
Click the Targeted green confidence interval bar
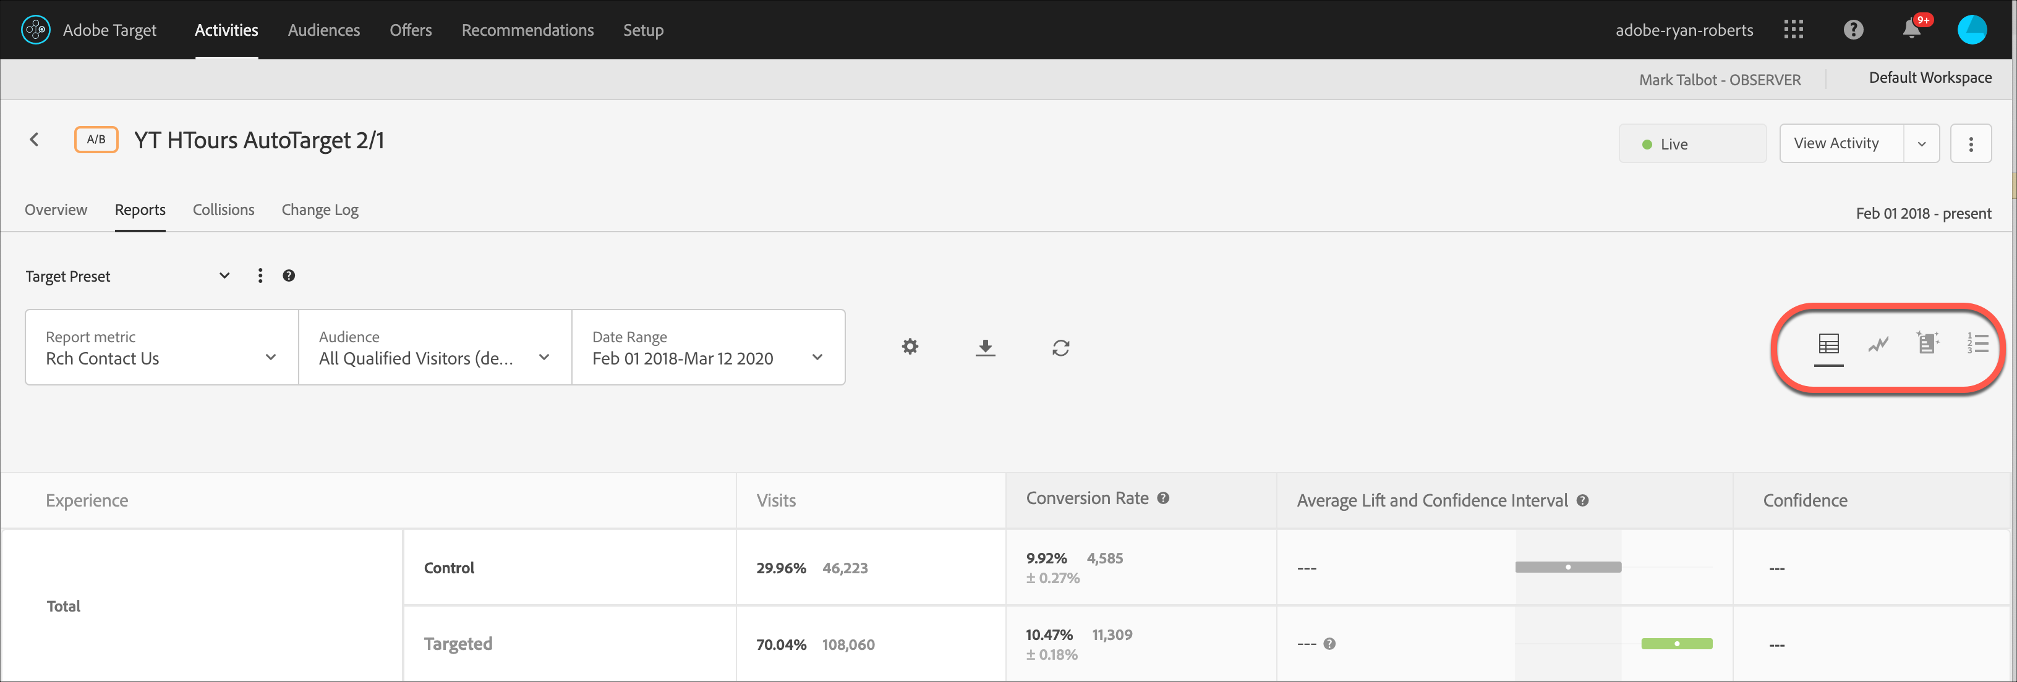[x=1676, y=644]
